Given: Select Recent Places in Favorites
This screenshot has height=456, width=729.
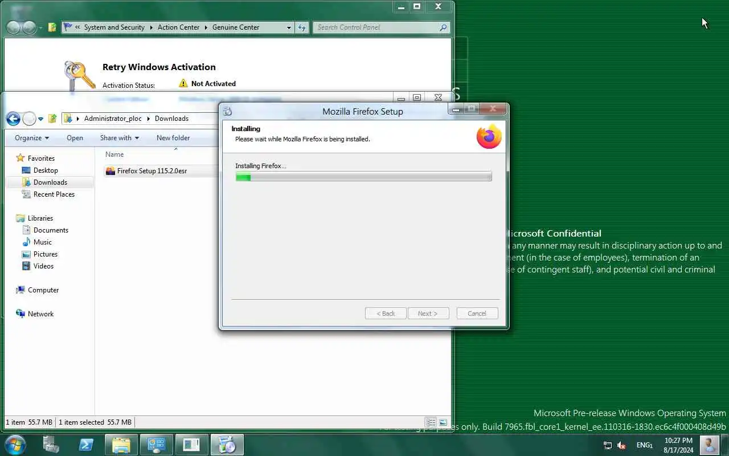Looking at the screenshot, I should pos(54,194).
